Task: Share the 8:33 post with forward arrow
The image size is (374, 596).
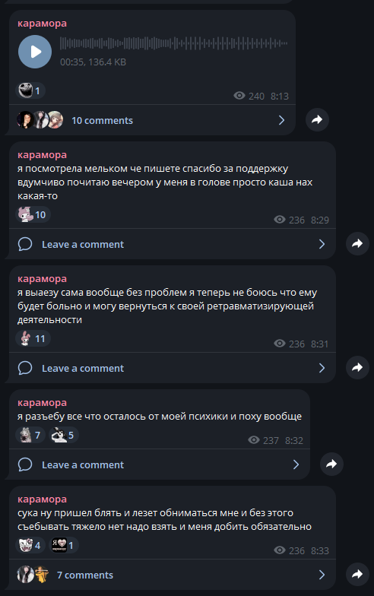Action: 357,575
